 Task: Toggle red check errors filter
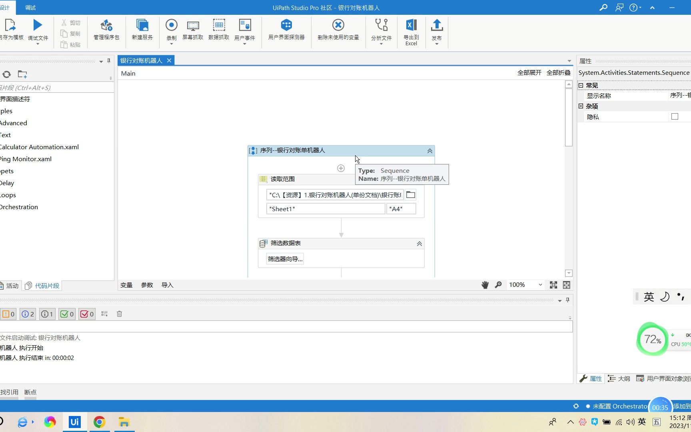(x=87, y=314)
